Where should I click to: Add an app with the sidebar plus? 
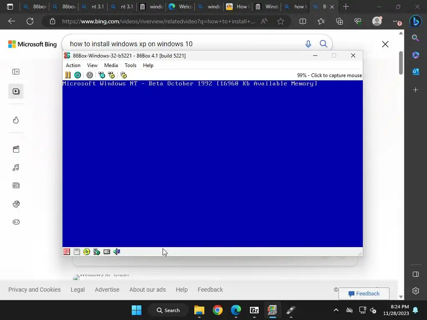point(415,90)
